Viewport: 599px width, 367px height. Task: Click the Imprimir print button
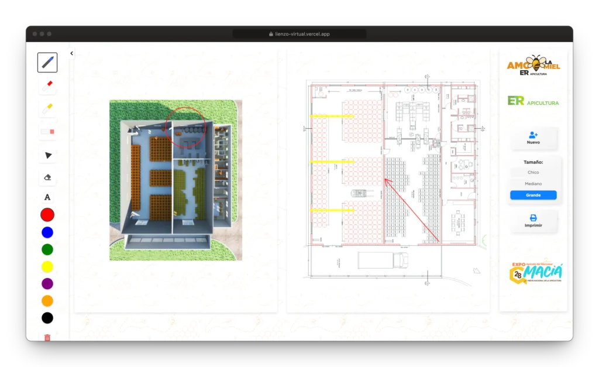click(x=533, y=221)
